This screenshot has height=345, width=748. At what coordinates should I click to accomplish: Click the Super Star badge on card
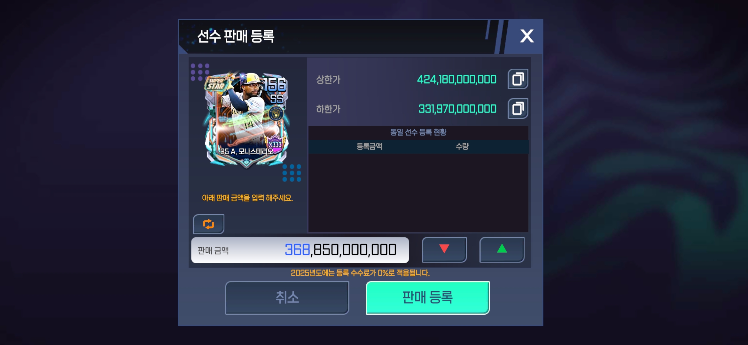[216, 84]
